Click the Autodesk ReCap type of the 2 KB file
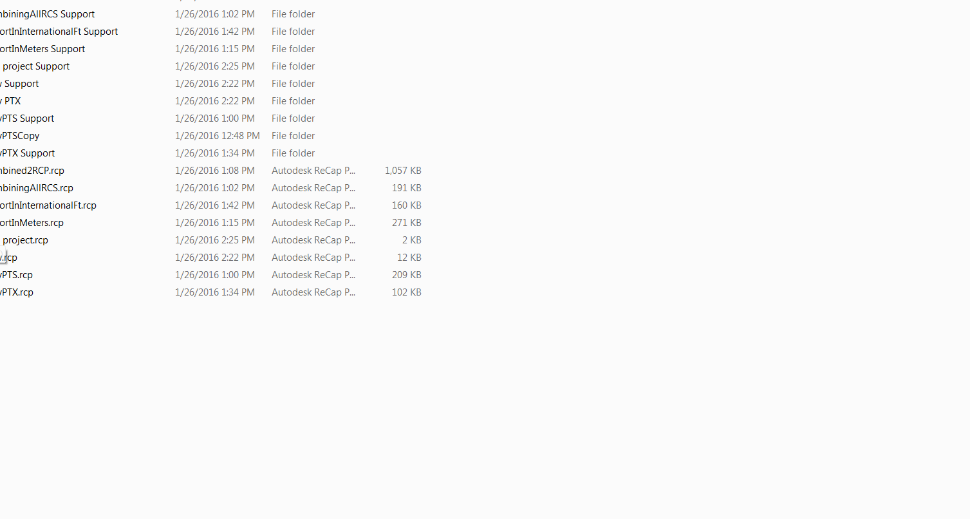The image size is (970, 519). 313,240
